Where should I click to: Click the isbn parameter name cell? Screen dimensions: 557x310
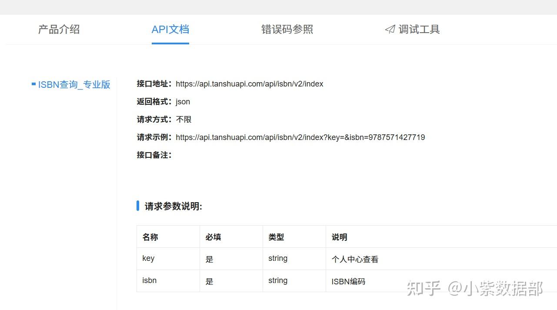click(168, 281)
